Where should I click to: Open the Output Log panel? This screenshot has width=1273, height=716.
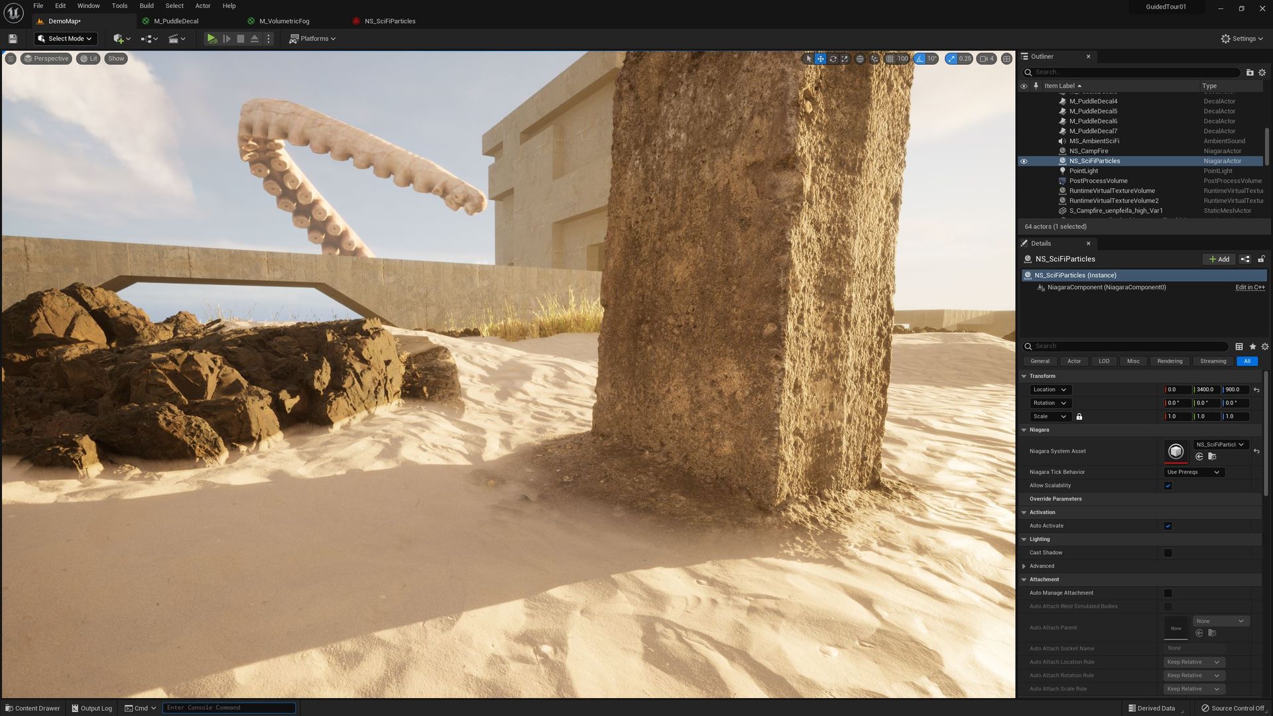coord(91,708)
